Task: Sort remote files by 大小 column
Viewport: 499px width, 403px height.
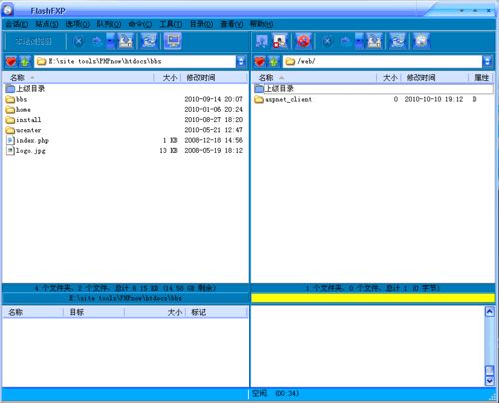Action: point(389,78)
